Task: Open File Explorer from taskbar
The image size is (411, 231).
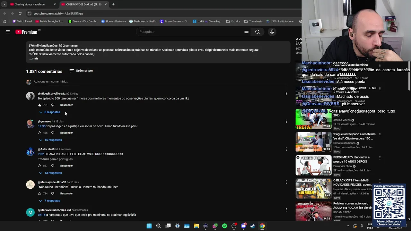Action: click(x=196, y=226)
